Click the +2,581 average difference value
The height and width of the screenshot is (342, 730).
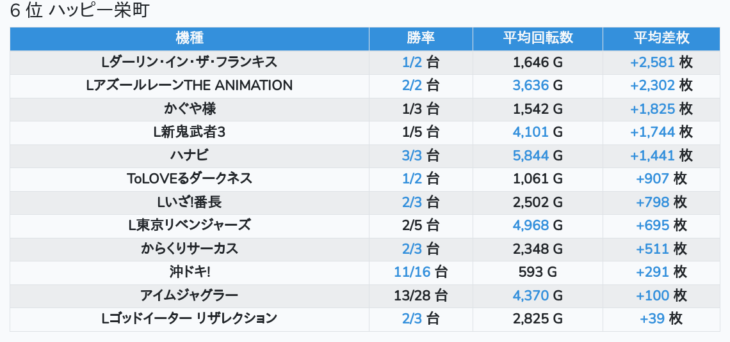(653, 62)
